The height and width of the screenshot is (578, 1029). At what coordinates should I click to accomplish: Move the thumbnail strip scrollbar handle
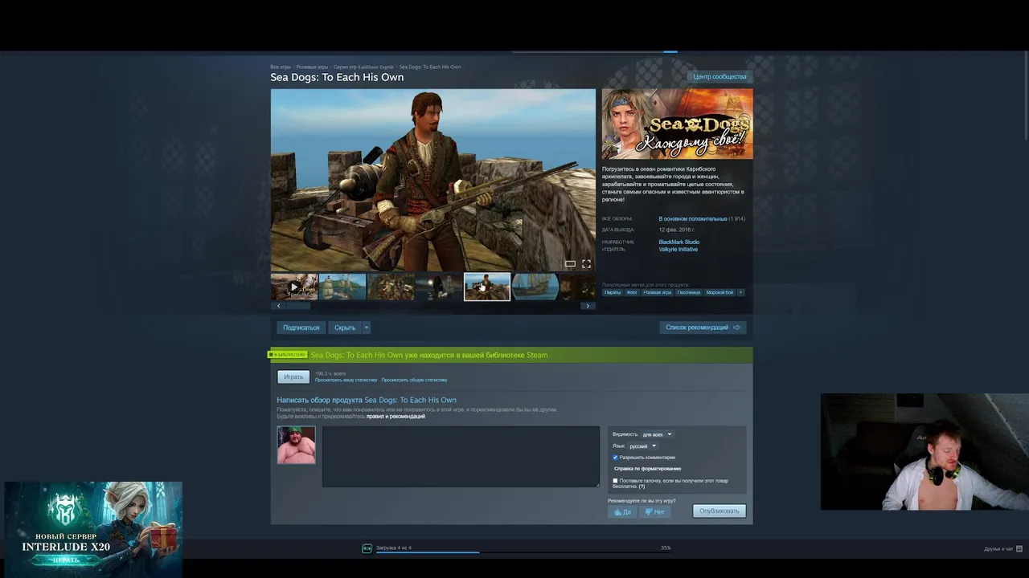tap(299, 306)
